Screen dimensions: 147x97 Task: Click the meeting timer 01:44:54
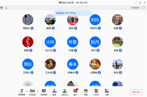[135, 8]
